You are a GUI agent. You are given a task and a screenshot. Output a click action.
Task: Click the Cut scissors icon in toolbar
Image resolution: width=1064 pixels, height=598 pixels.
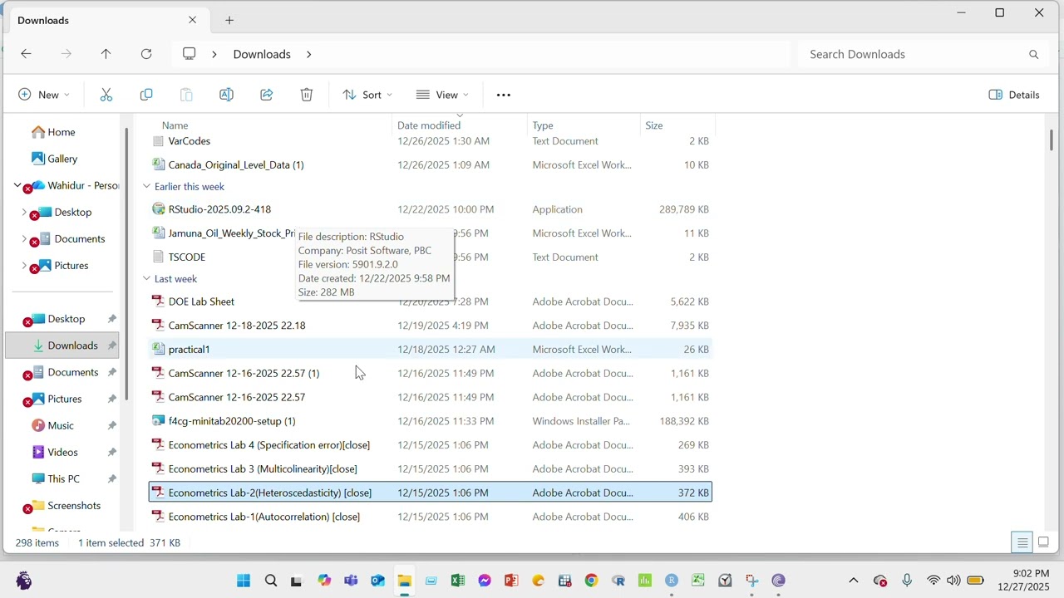coord(106,95)
